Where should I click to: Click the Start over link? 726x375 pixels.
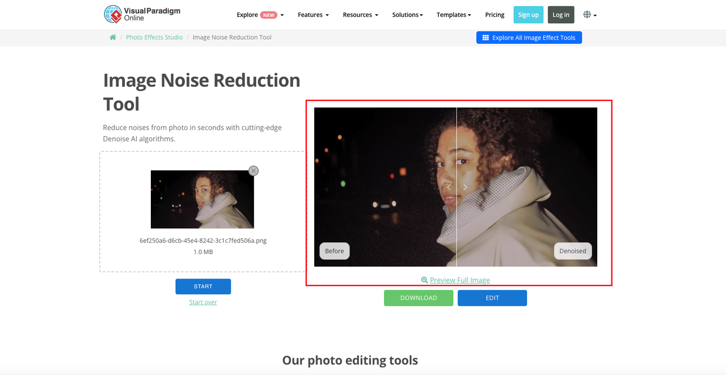[x=203, y=302]
